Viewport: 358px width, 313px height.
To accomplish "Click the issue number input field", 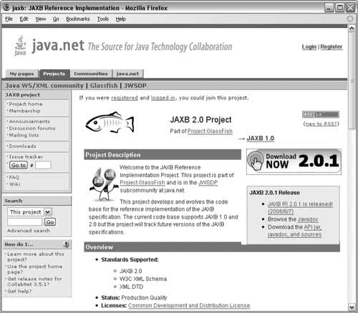I will (43, 165).
